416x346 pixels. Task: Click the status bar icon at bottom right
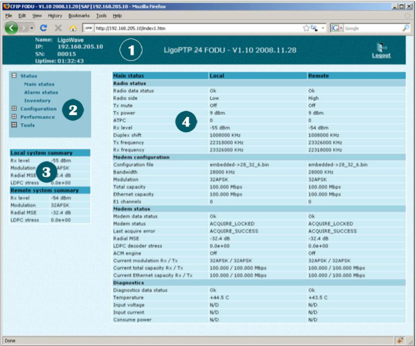click(x=400, y=340)
